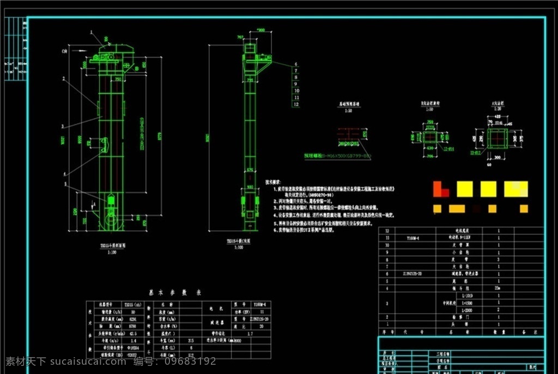
Task: Select value 42.5 in the parameter table
Action: (134, 334)
